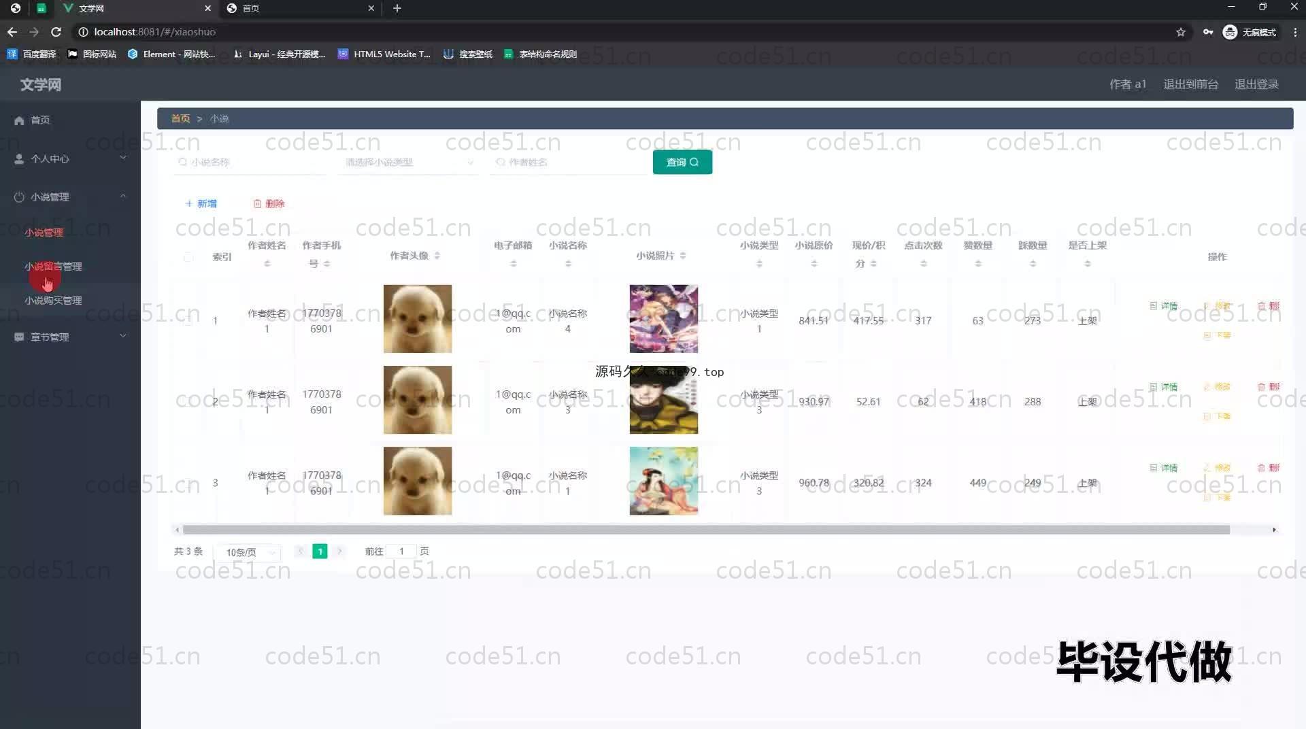Image resolution: width=1306 pixels, height=729 pixels.
Task: Click 下架 for row 1
Action: tap(1218, 335)
